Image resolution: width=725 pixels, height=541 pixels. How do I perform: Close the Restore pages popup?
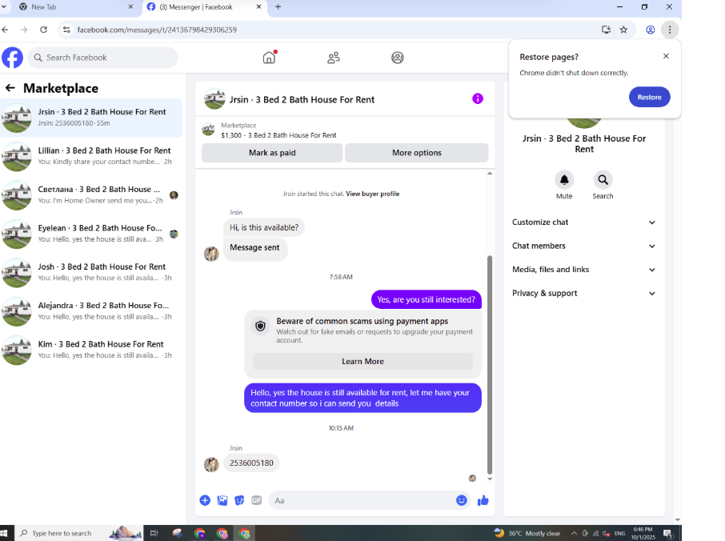click(x=666, y=56)
